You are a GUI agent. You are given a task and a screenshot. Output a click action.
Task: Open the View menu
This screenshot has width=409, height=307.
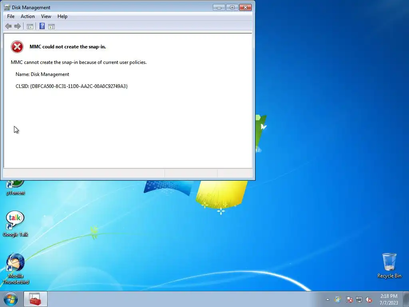[x=46, y=16]
